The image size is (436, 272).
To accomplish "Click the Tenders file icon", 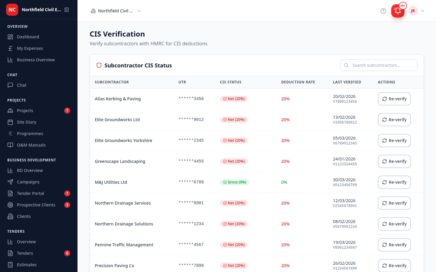I will [x=10, y=253].
